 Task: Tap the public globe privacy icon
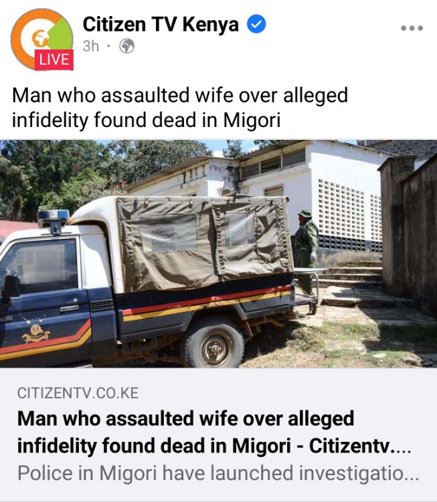[x=127, y=46]
